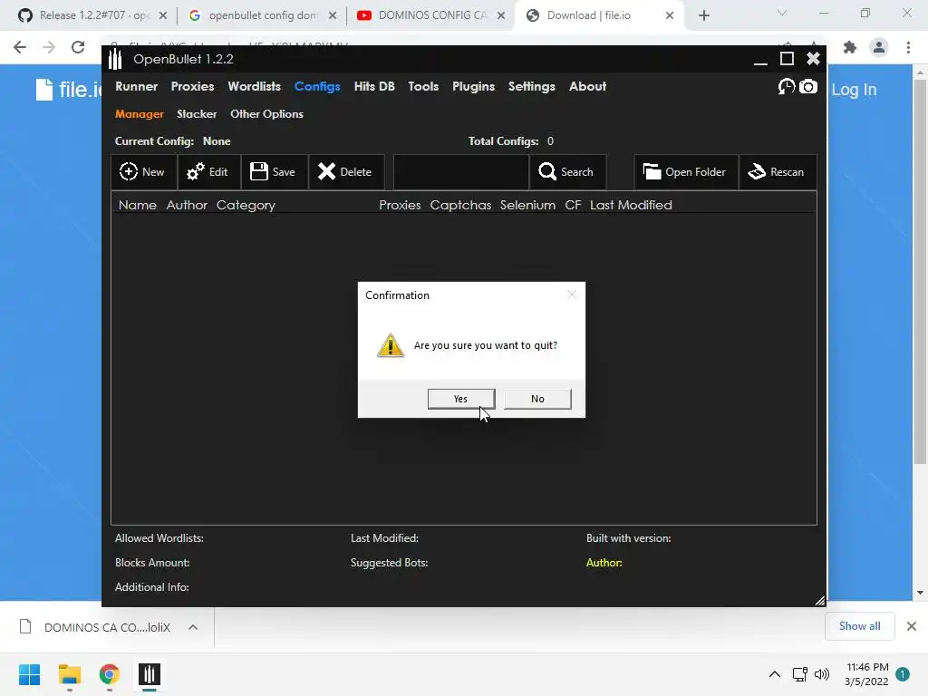Expand the DOMINOS download item chevron
The width and height of the screenshot is (928, 696).
193,627
